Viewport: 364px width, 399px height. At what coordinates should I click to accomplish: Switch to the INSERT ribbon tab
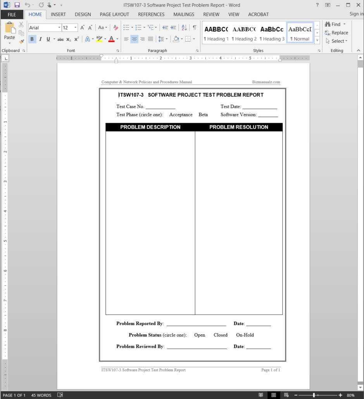pos(58,14)
